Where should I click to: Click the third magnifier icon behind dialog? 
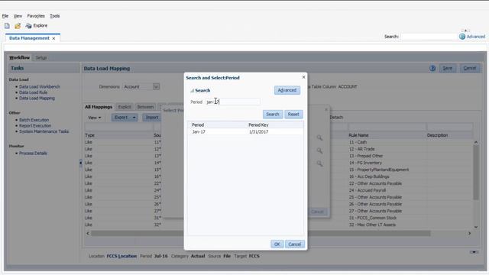tap(319, 163)
